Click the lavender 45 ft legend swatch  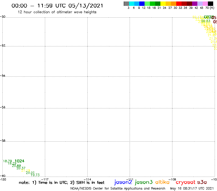click(x=200, y=4)
